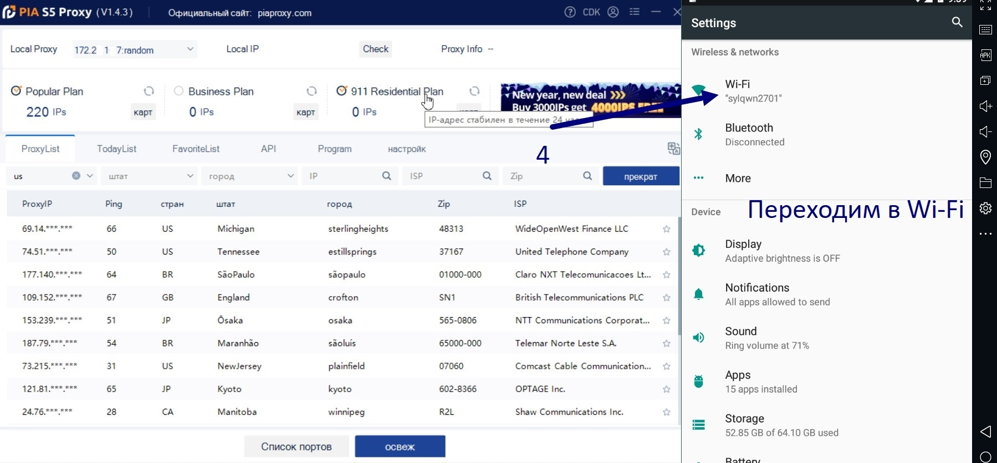Screen dimensions: 997x463
Task: Favorite the Maranhão proxy row star
Action: tap(666, 344)
